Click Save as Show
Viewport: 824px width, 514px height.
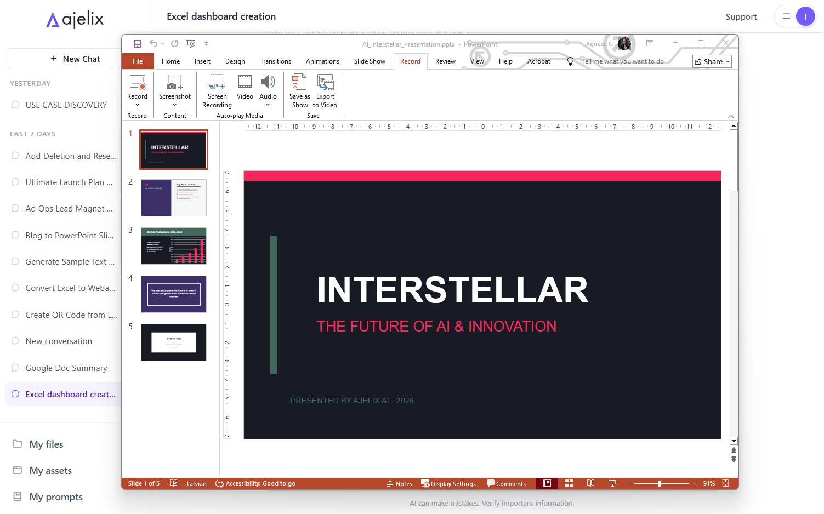[299, 90]
